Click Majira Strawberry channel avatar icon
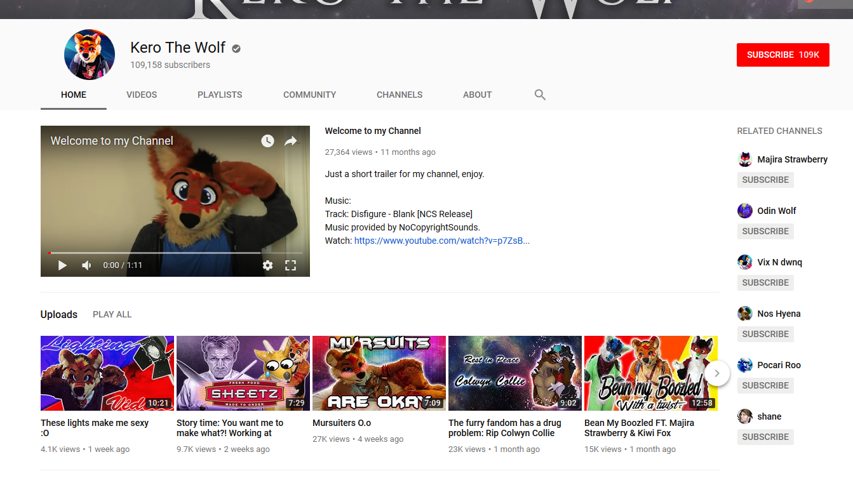853x485 pixels. coord(745,159)
